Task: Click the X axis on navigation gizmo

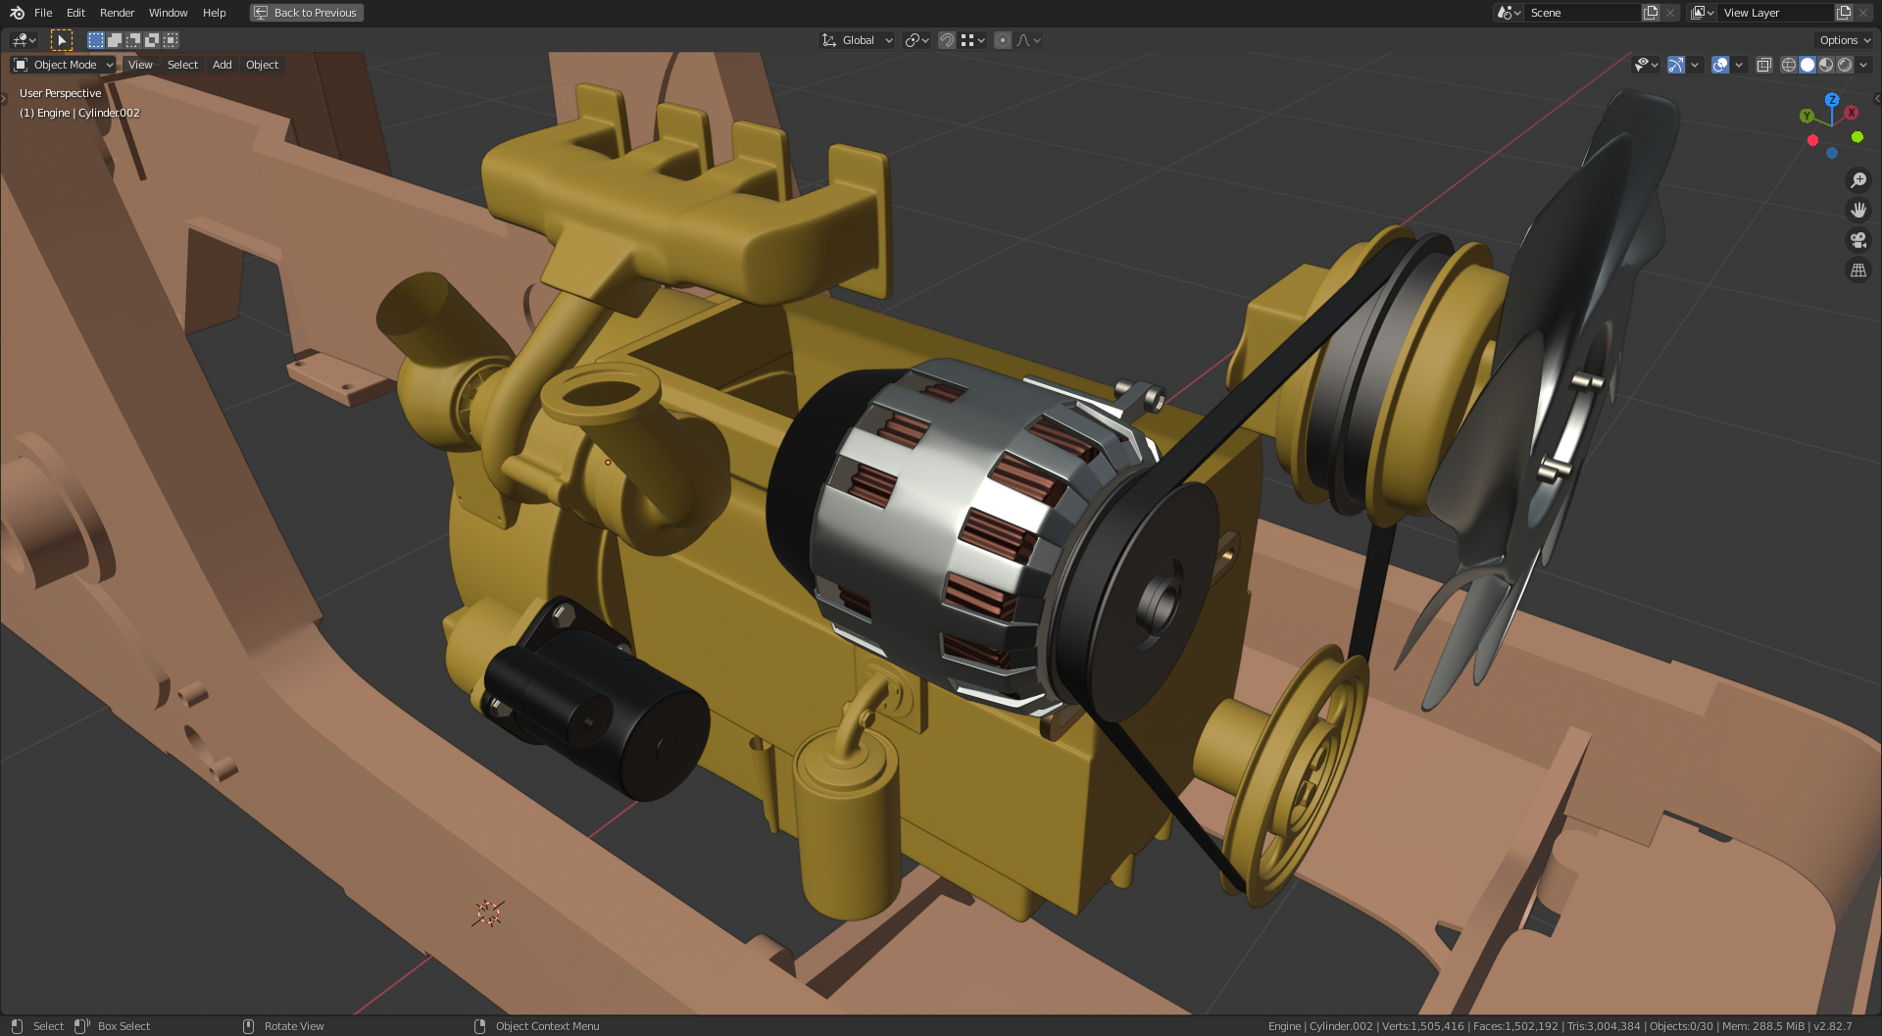Action: 1852,113
